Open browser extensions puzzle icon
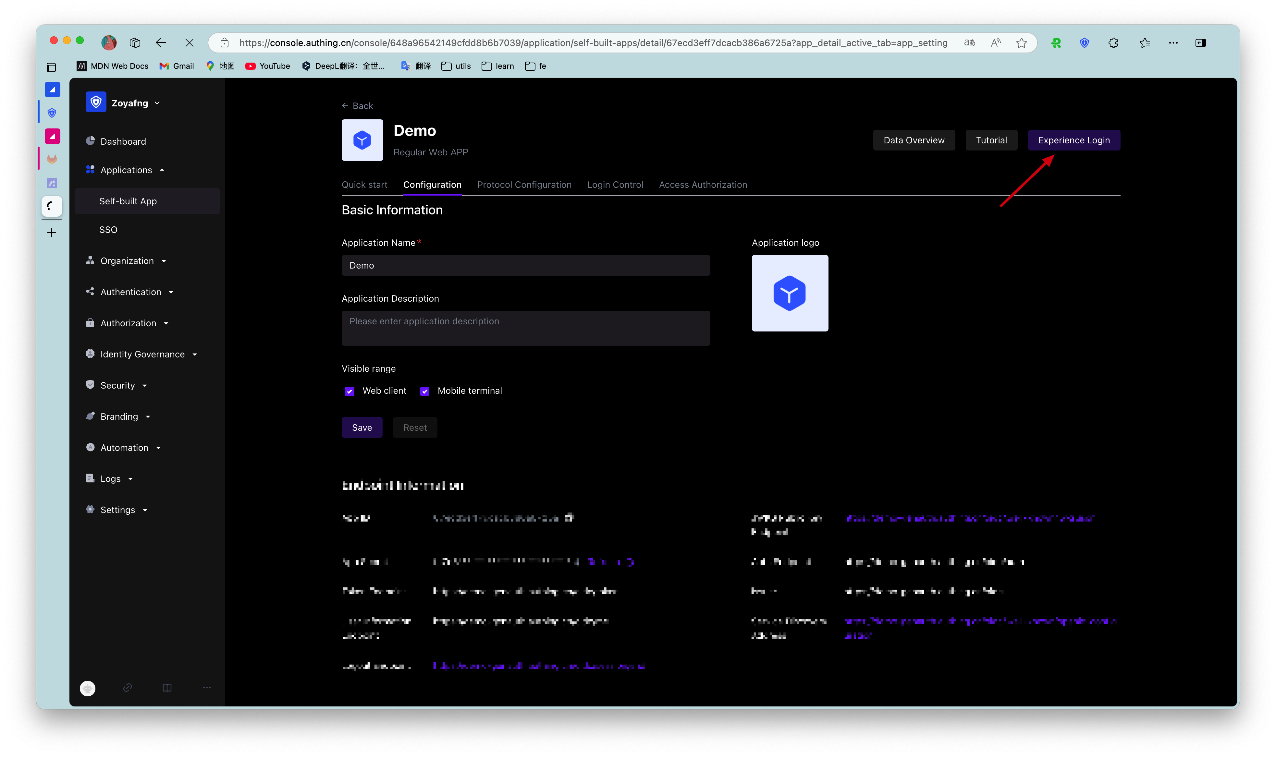Screen dimensions: 1276x757 1113,43
